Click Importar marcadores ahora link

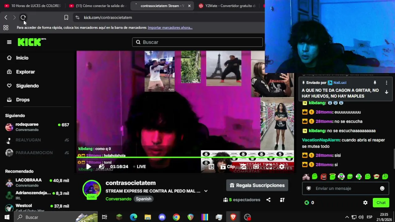170,27
